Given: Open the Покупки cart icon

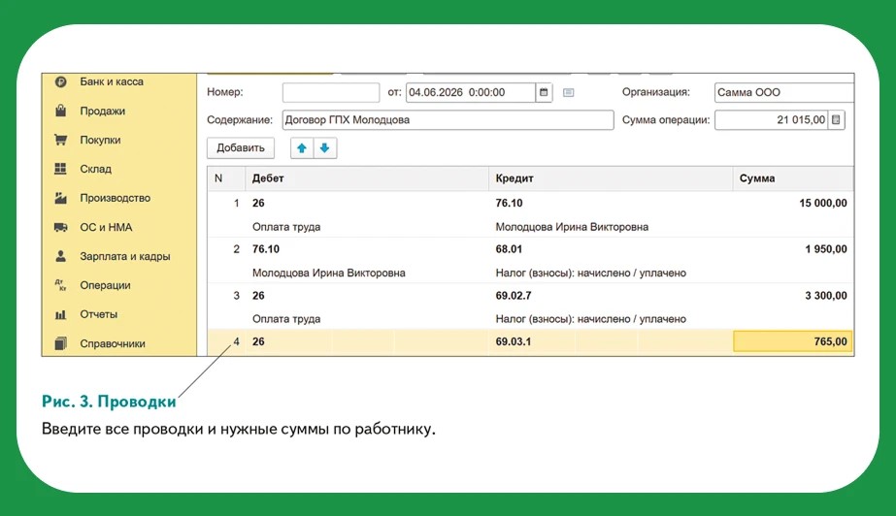Looking at the screenshot, I should pyautogui.click(x=60, y=140).
